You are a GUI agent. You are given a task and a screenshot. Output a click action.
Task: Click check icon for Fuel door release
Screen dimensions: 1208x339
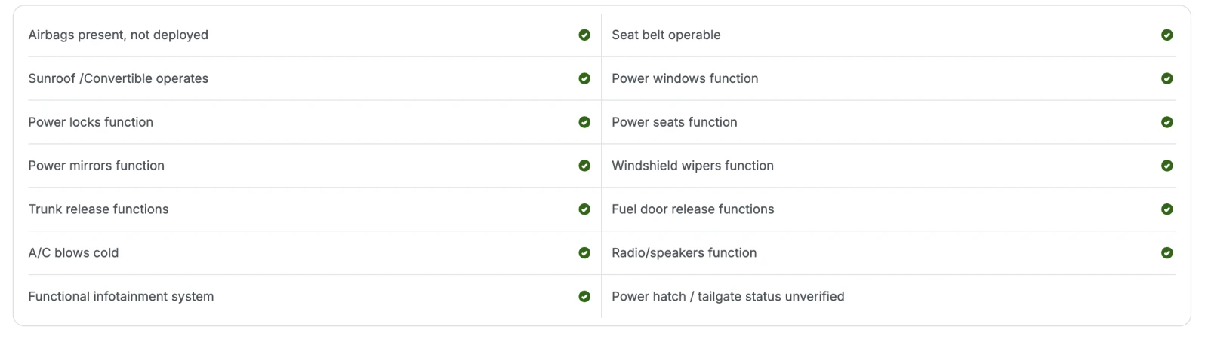click(x=1166, y=209)
